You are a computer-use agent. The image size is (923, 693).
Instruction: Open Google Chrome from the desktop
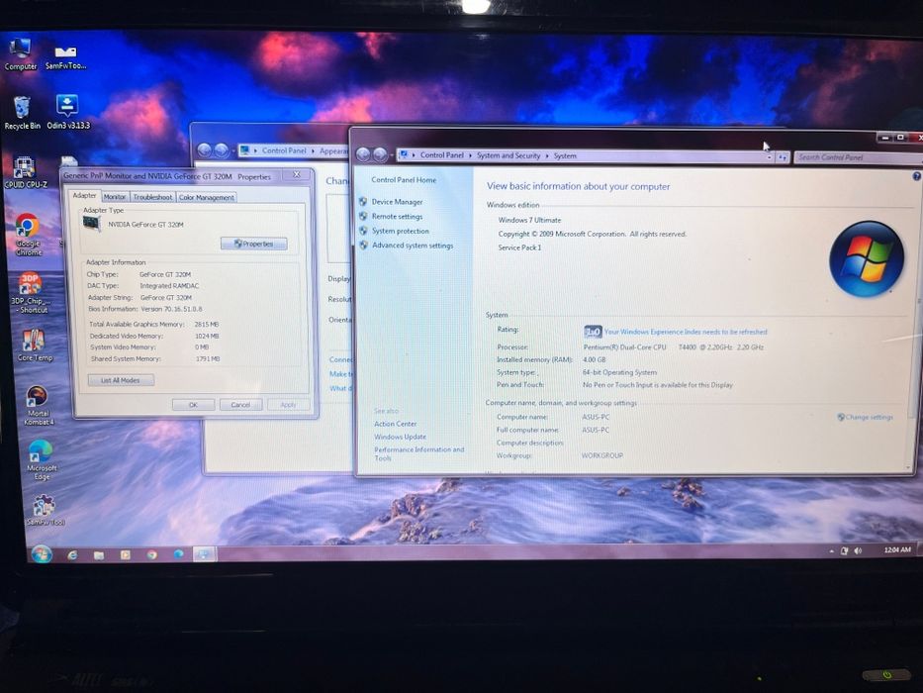[28, 235]
